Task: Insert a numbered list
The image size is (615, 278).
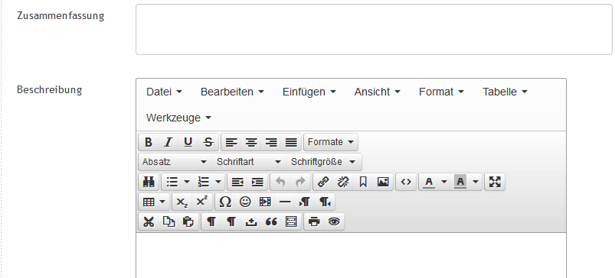Action: pos(204,182)
